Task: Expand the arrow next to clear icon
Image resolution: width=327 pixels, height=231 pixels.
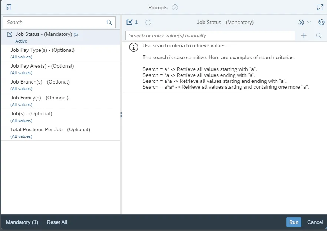Action: [x=309, y=22]
